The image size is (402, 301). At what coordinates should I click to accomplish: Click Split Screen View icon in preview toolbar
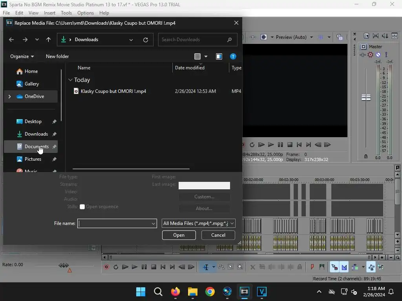coord(263,37)
